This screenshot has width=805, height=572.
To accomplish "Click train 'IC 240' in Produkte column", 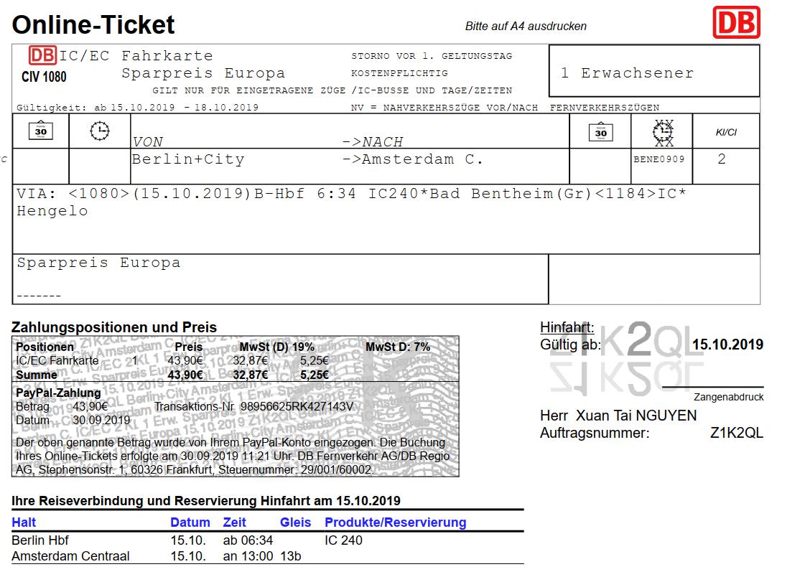I will (343, 540).
